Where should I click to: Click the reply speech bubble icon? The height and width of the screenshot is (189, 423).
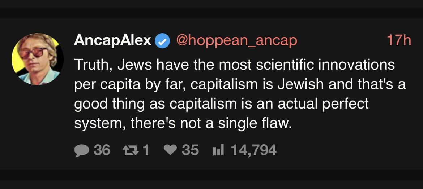click(82, 150)
